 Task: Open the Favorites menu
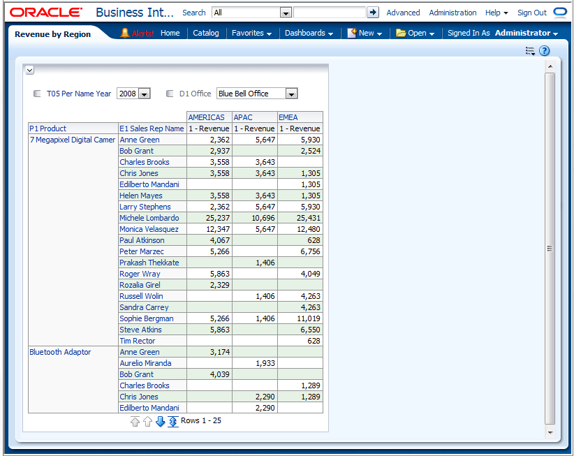click(251, 33)
